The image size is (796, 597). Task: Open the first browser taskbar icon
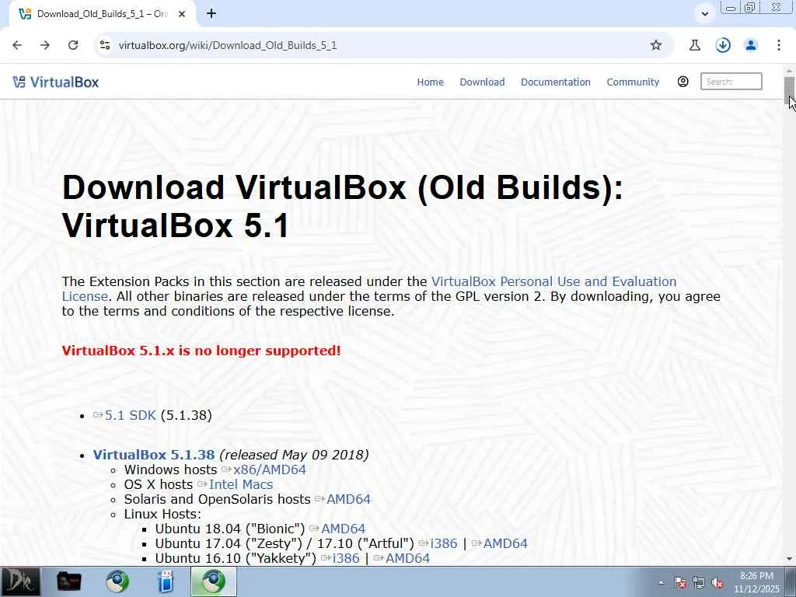[117, 581]
